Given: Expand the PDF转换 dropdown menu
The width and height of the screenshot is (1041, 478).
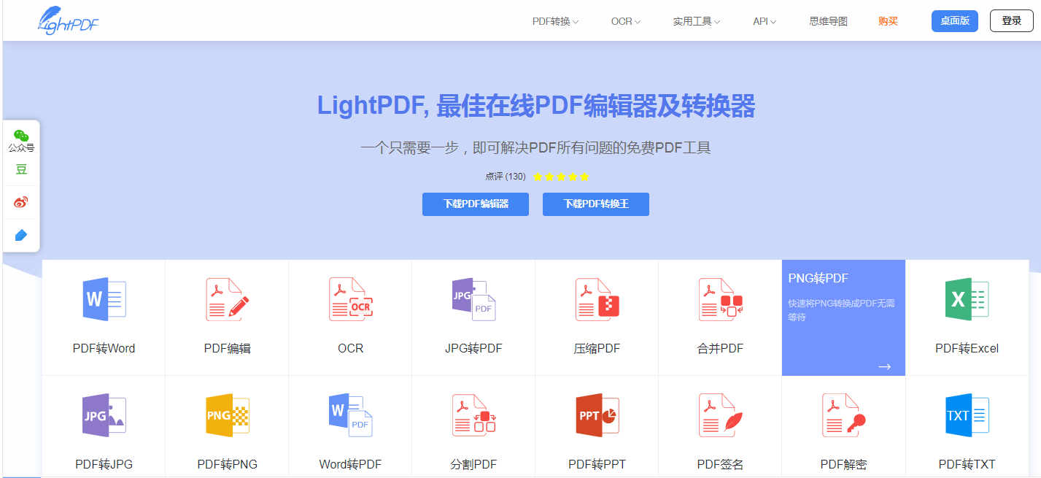Looking at the screenshot, I should pyautogui.click(x=555, y=21).
